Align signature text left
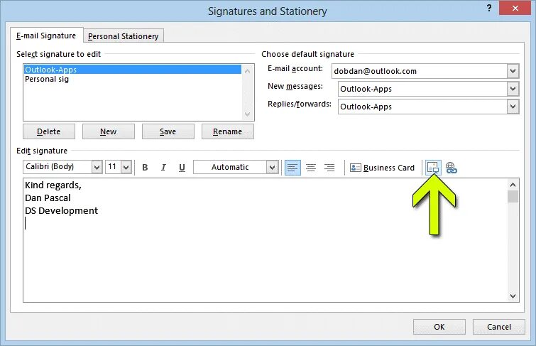 292,168
